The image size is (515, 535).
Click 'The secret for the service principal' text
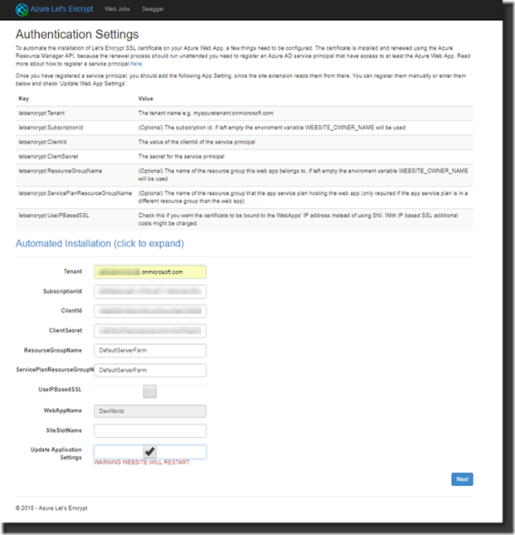[x=181, y=157]
